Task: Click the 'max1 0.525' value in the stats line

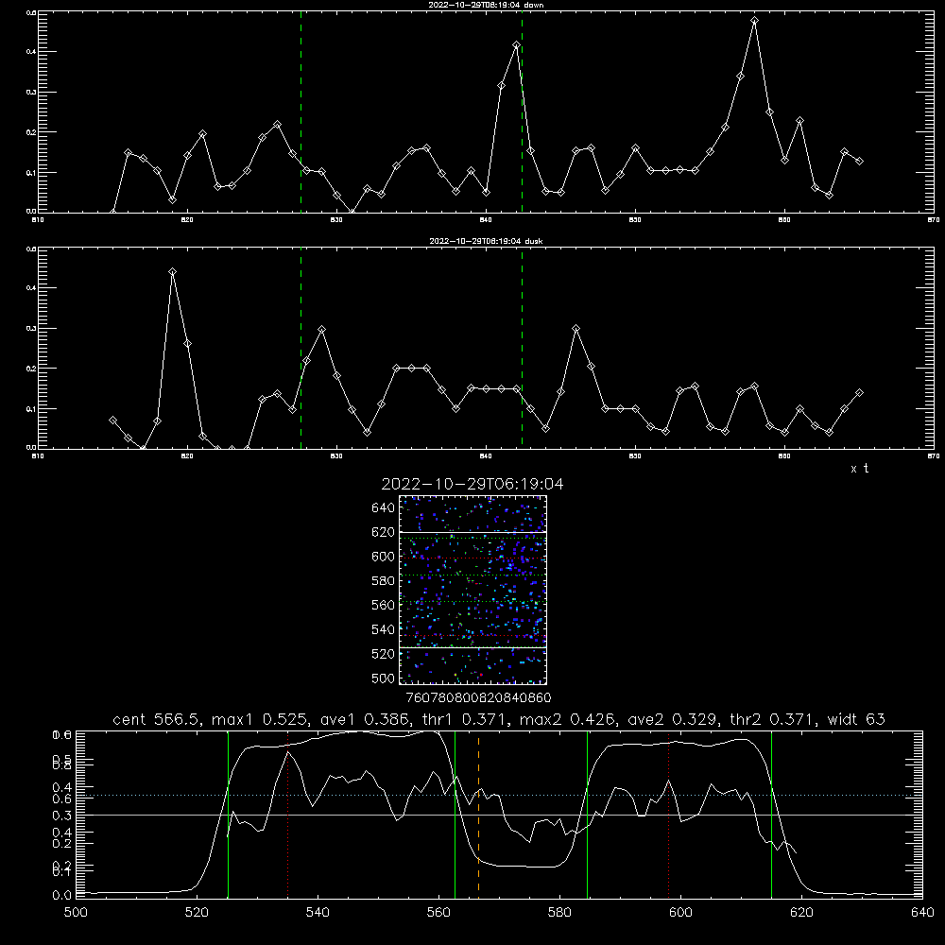Action: coord(259,719)
